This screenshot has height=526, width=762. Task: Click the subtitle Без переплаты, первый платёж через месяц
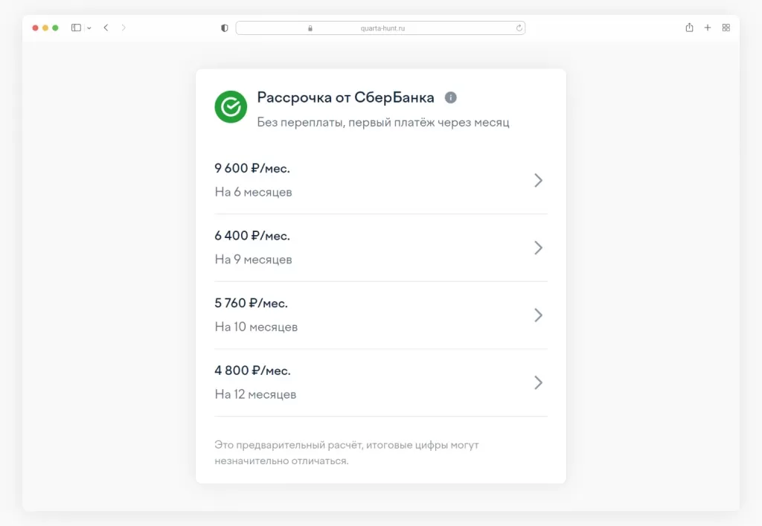[x=383, y=123]
